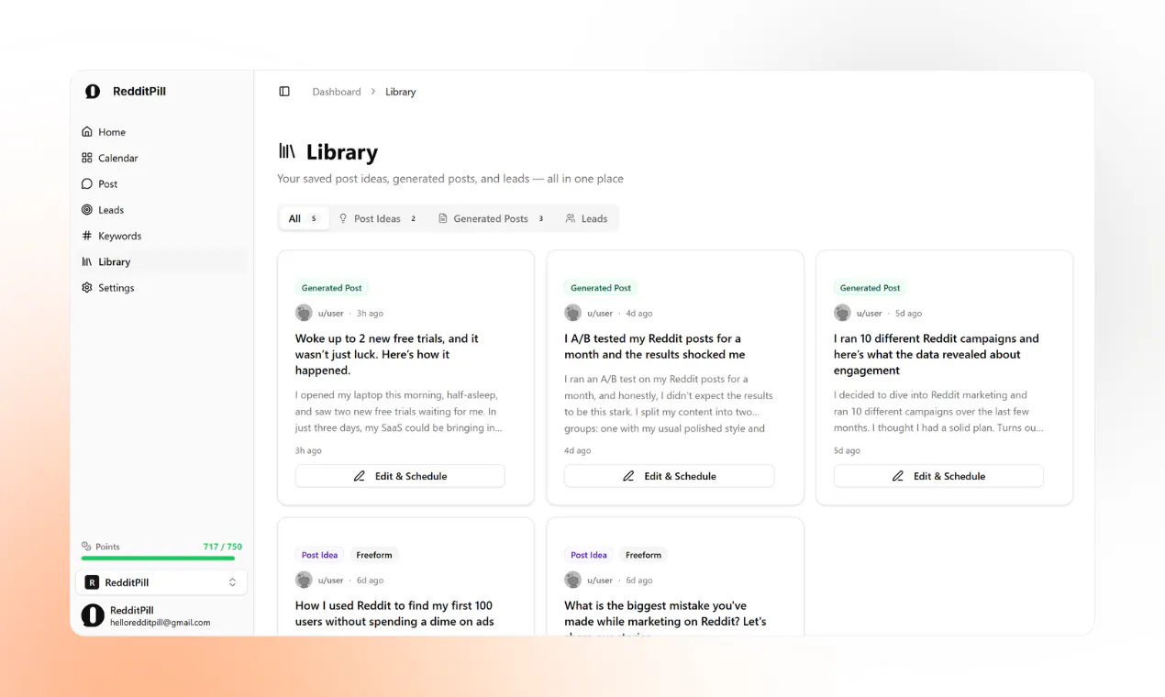Screen dimensions: 1165x697
Task: Click the RedditPill brand name in sidebar header
Action: 139,92
